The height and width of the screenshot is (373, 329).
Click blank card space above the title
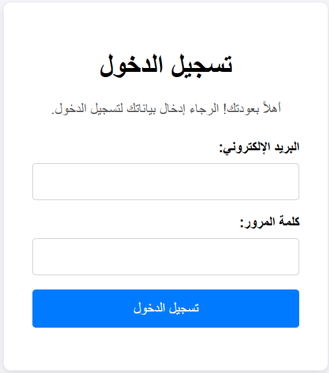[x=166, y=26]
